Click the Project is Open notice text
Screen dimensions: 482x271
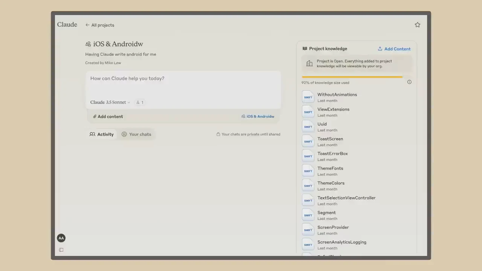tap(354, 64)
